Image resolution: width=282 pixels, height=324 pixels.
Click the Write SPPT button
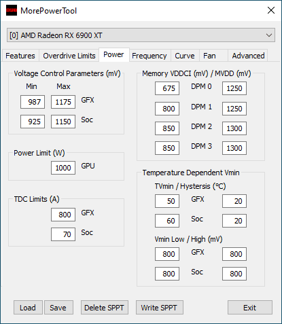click(x=160, y=308)
